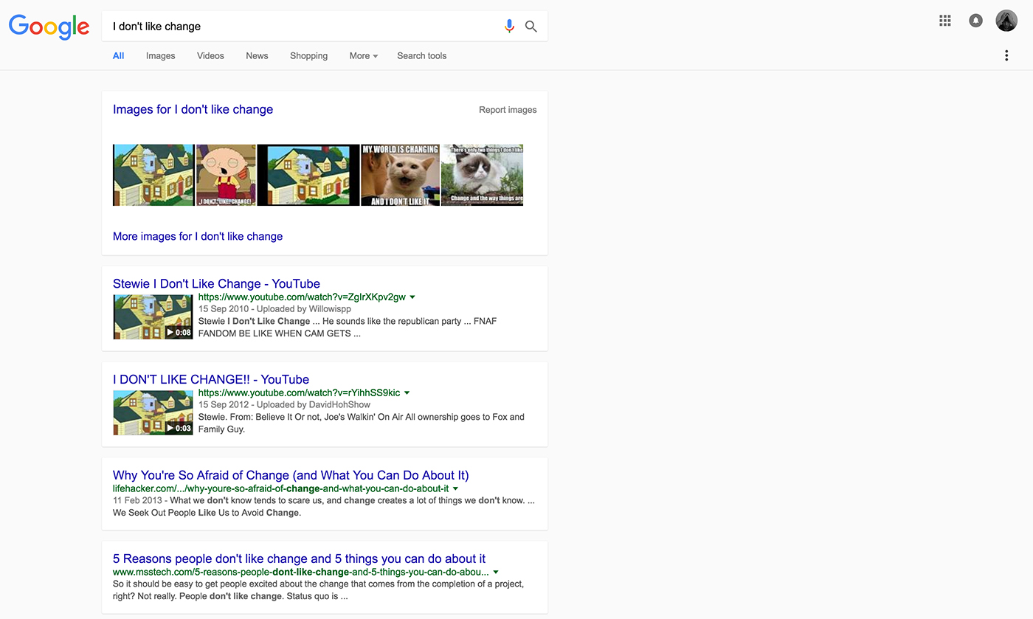Open the dropdown arrow beside the lifehacker URL
Image resolution: width=1033 pixels, height=619 pixels.
point(455,488)
